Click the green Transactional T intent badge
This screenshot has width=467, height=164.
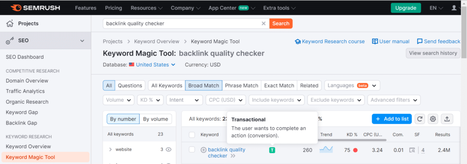(x=272, y=150)
